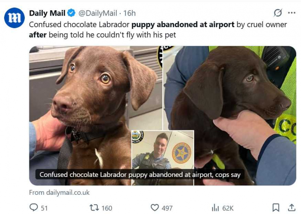
Task: Click the "cops say" article caption overlay
Action: [x=140, y=174]
